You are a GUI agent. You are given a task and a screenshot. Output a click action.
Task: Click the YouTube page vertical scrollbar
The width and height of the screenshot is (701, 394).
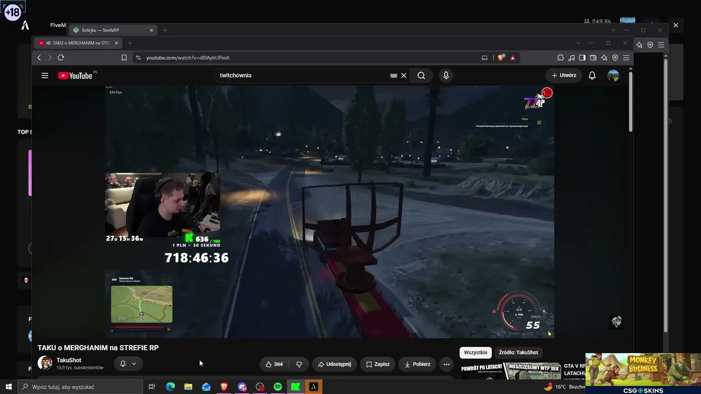(x=630, y=101)
